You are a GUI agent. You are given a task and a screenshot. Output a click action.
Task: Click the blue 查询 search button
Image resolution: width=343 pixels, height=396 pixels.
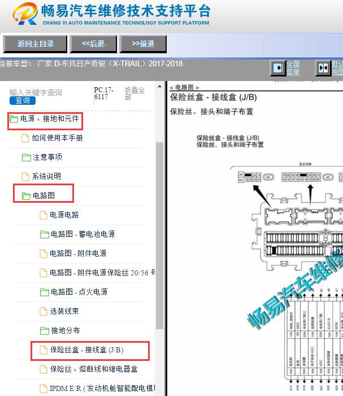point(23,100)
